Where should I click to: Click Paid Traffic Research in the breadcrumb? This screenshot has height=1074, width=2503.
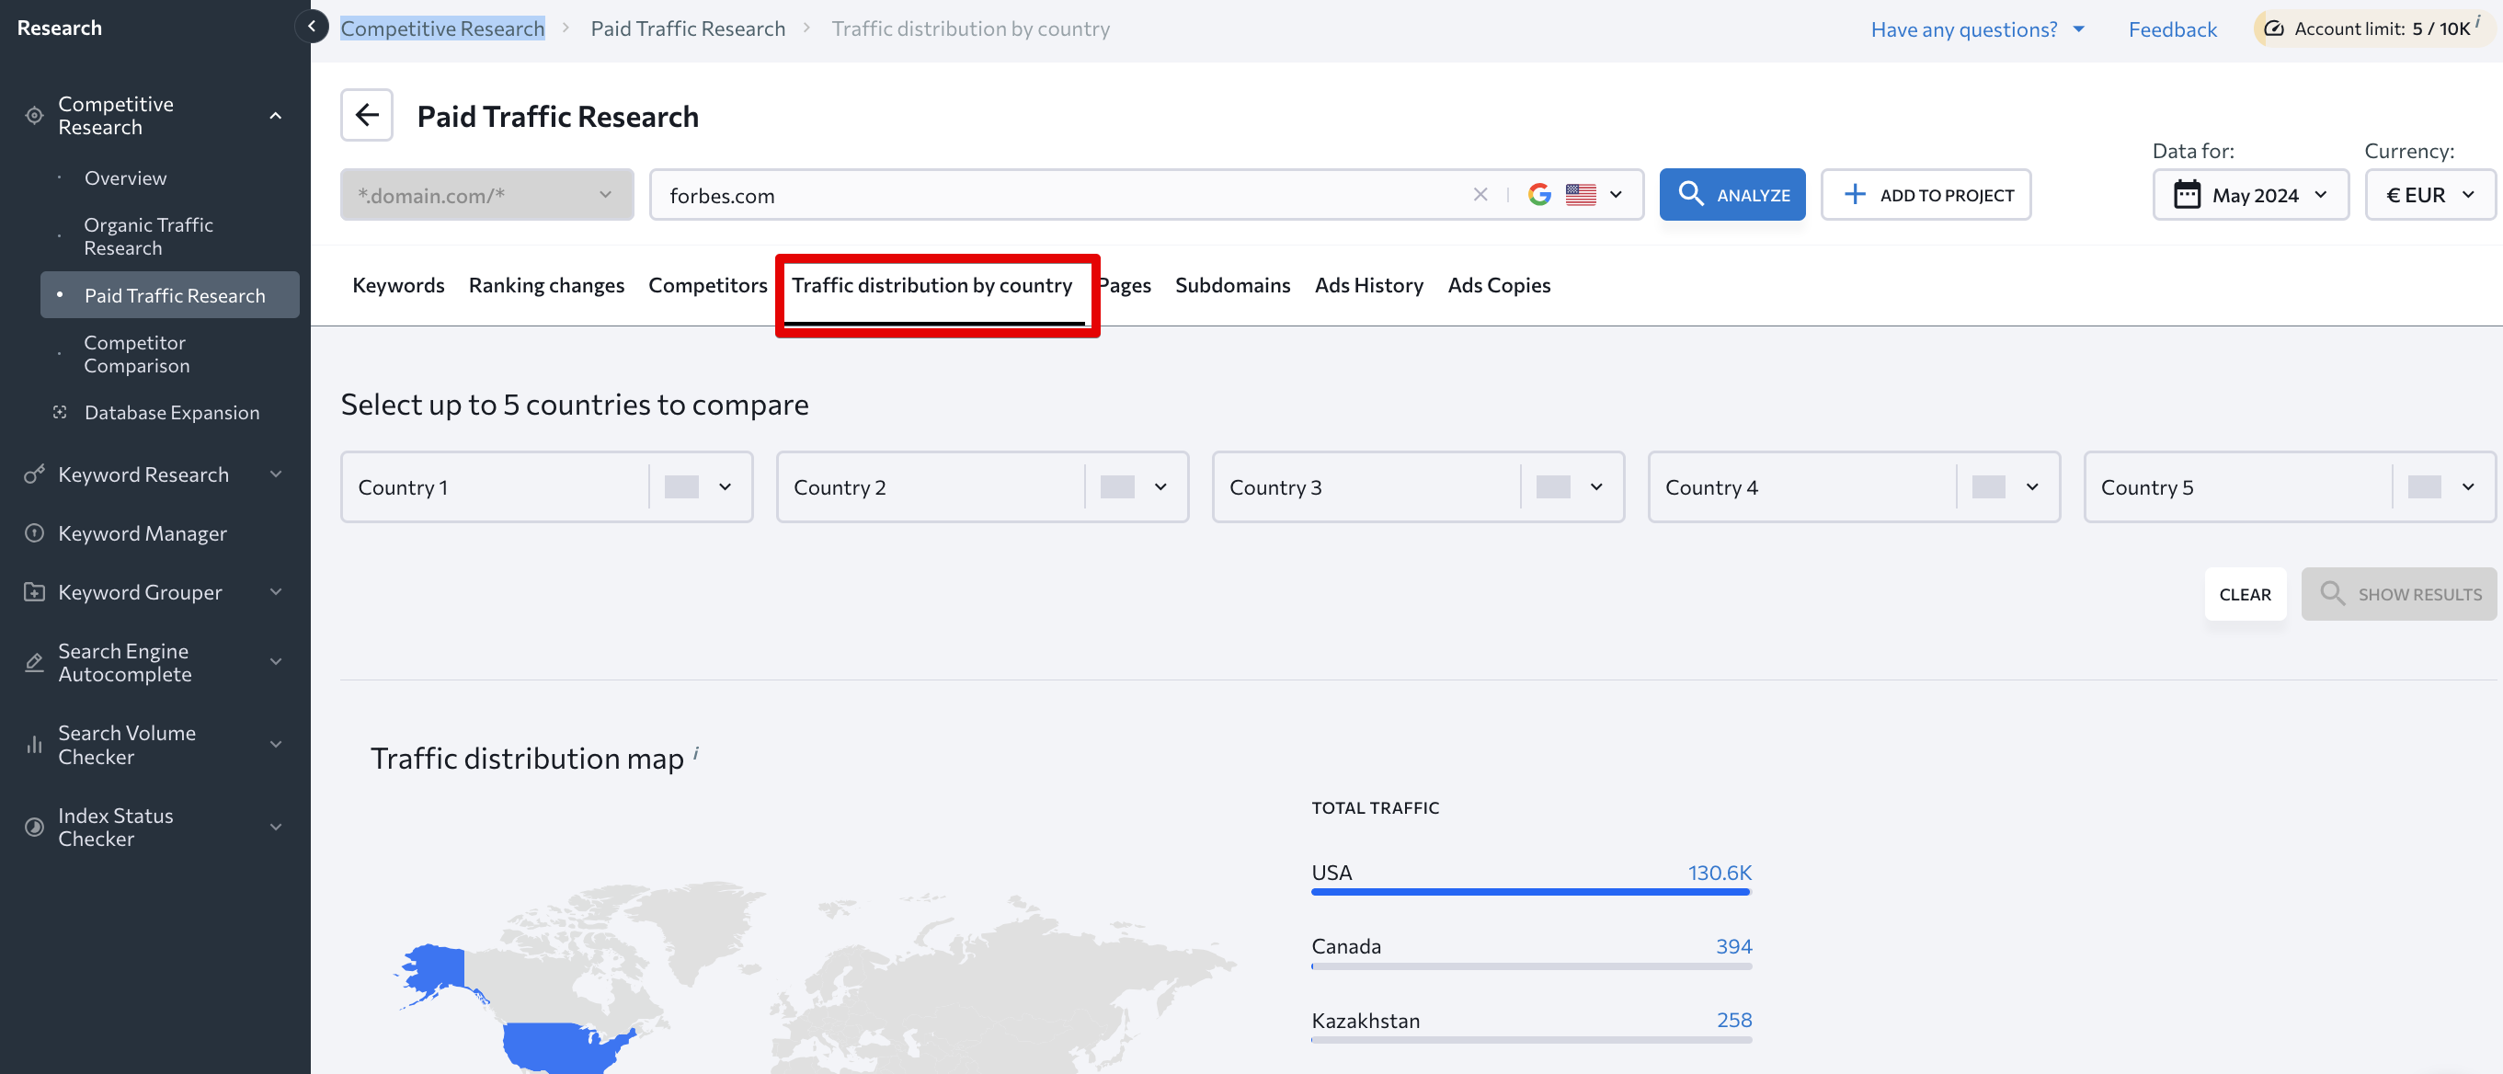click(687, 29)
